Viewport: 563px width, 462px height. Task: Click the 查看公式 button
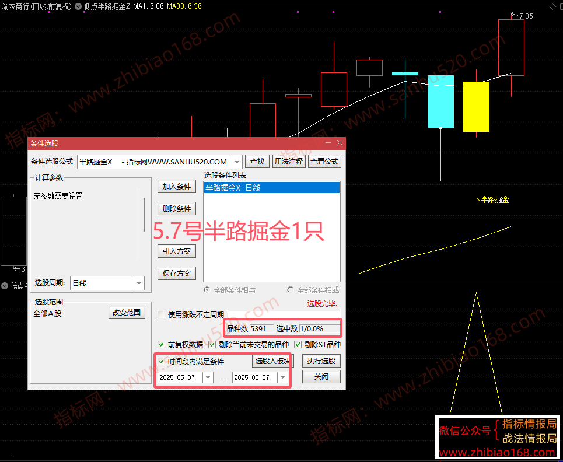324,162
